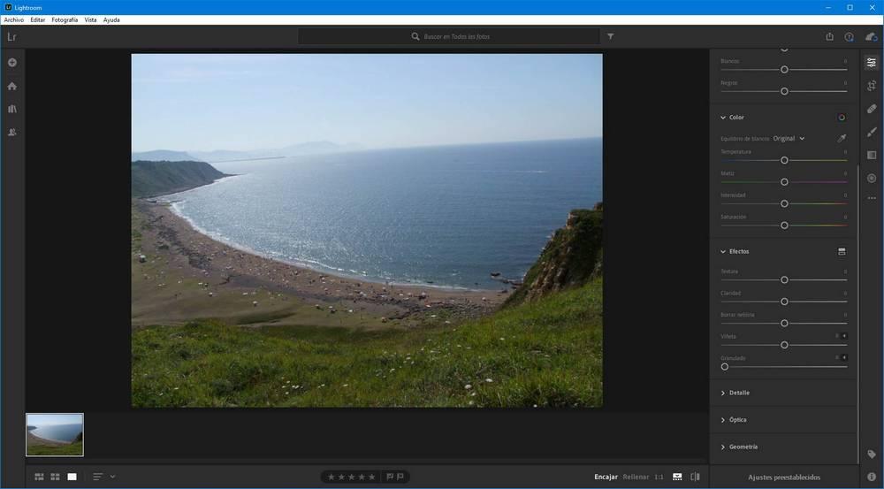Open the Equilibrio de blancos Original dropdown

[789, 138]
